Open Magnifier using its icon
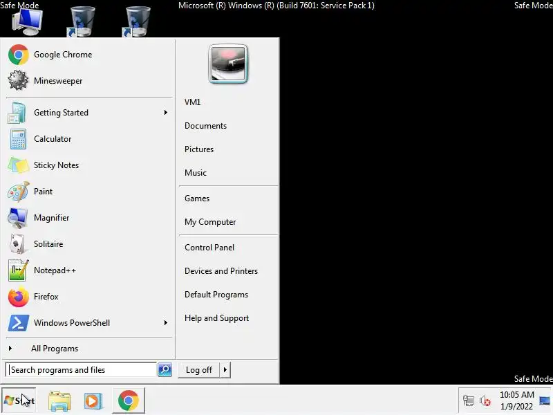The height and width of the screenshot is (415, 553). pos(18,218)
